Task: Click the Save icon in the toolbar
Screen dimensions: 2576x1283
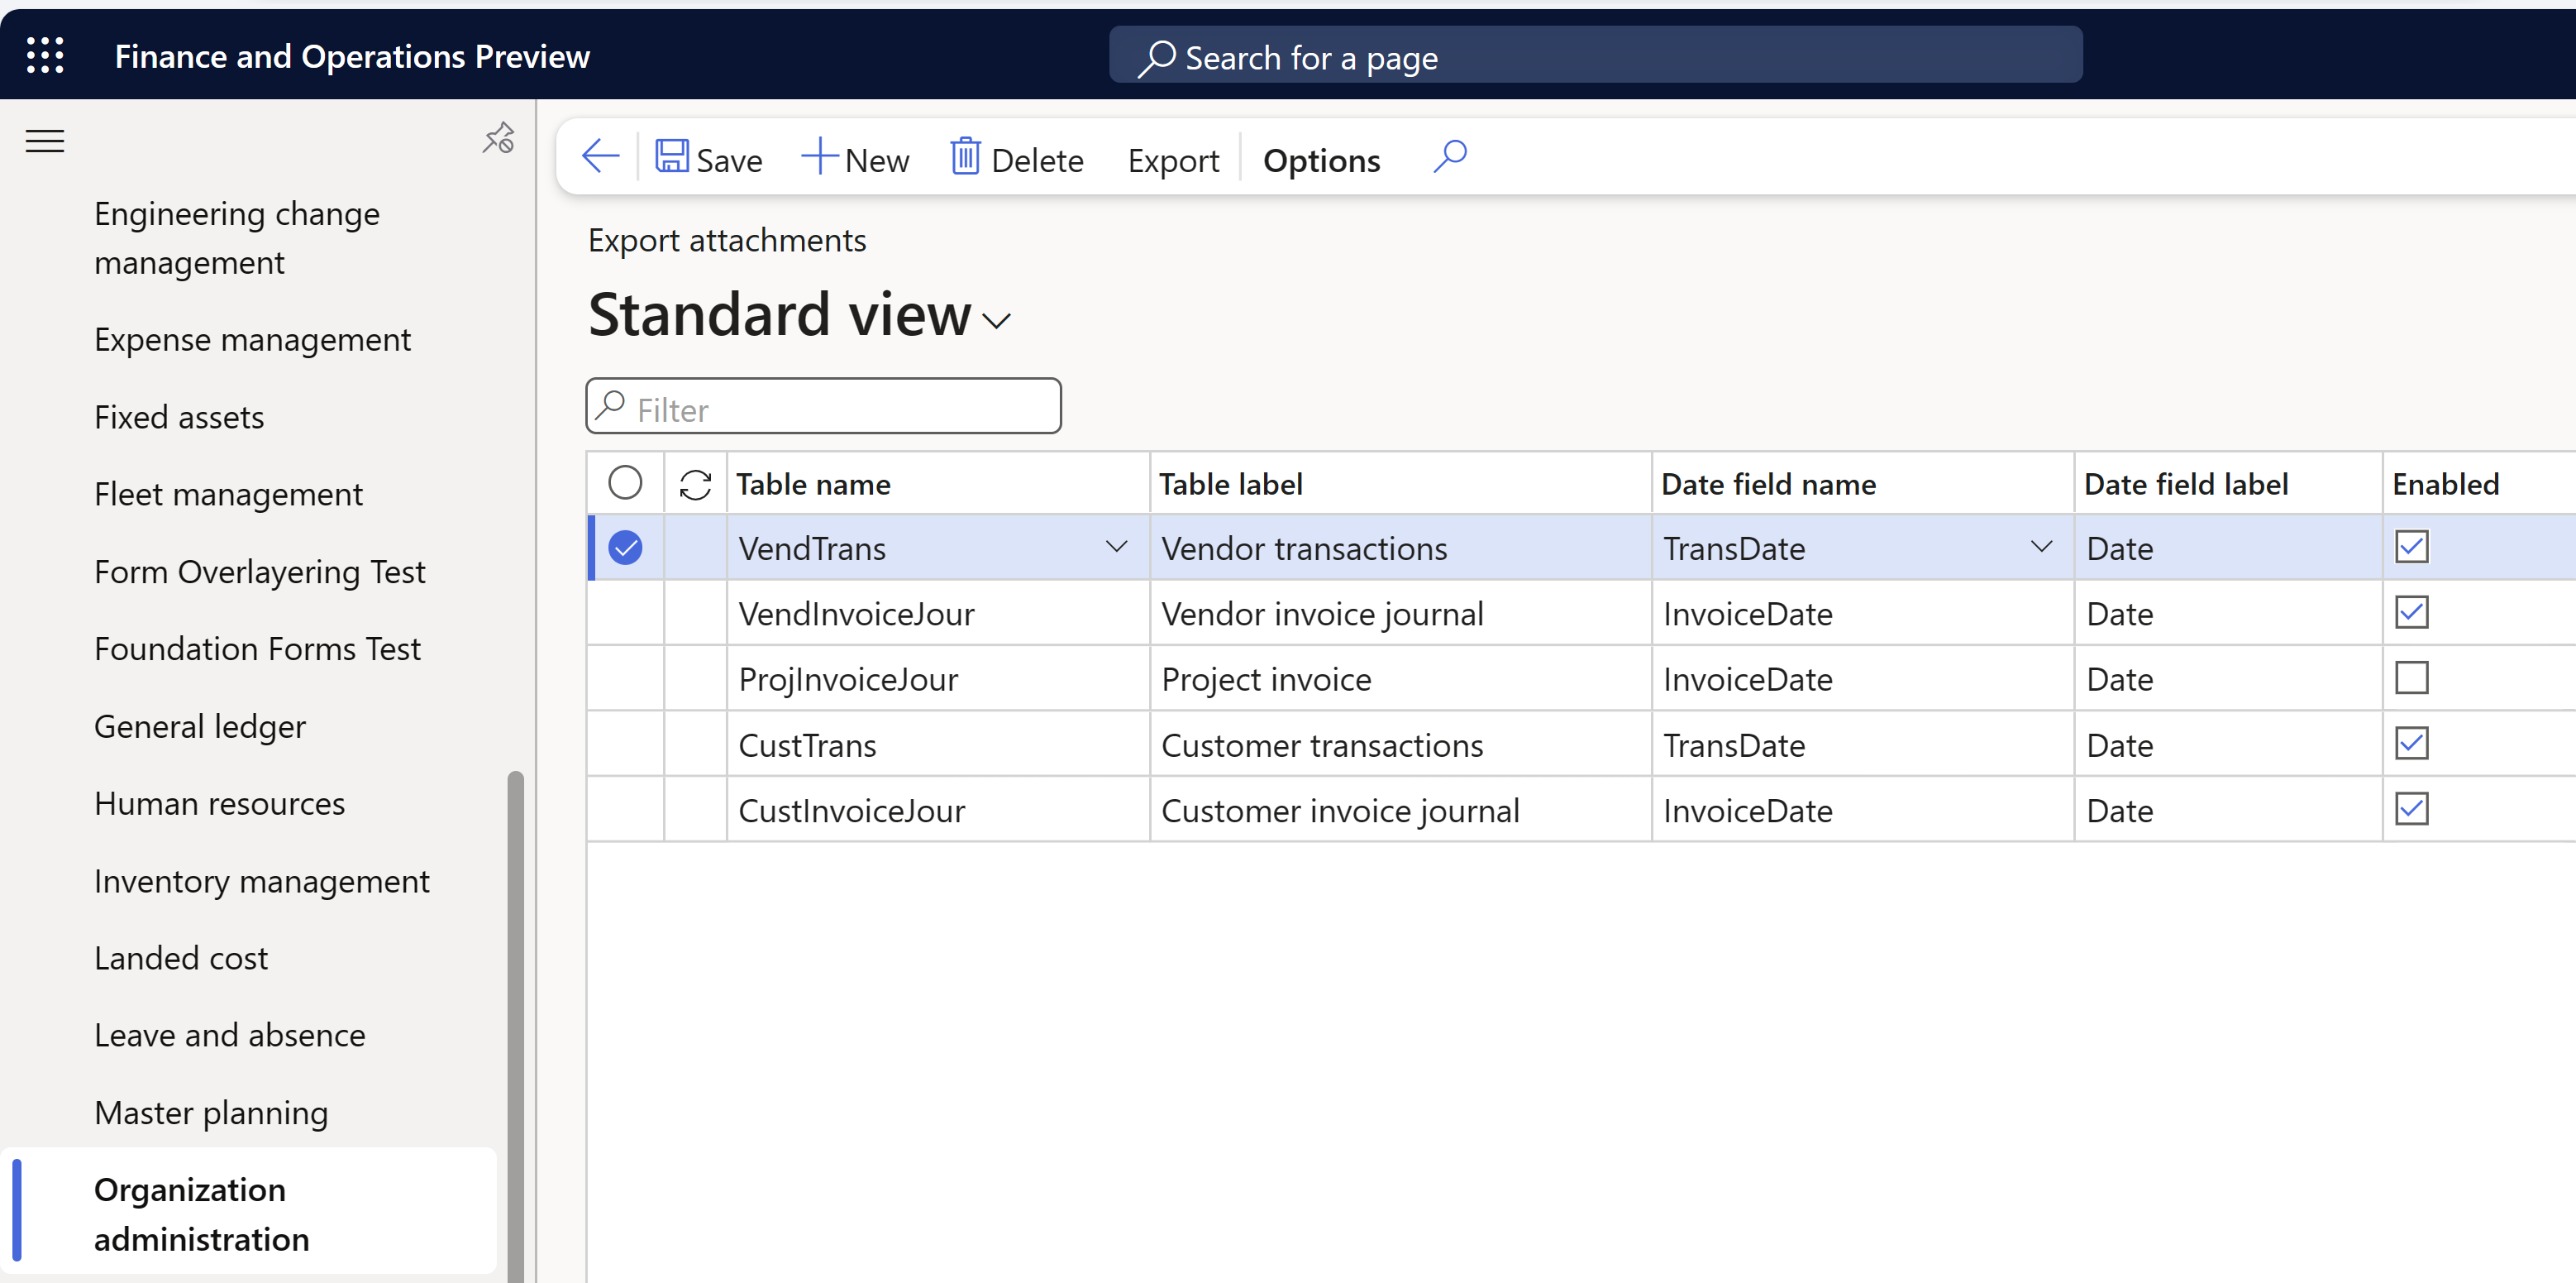Action: coord(672,157)
